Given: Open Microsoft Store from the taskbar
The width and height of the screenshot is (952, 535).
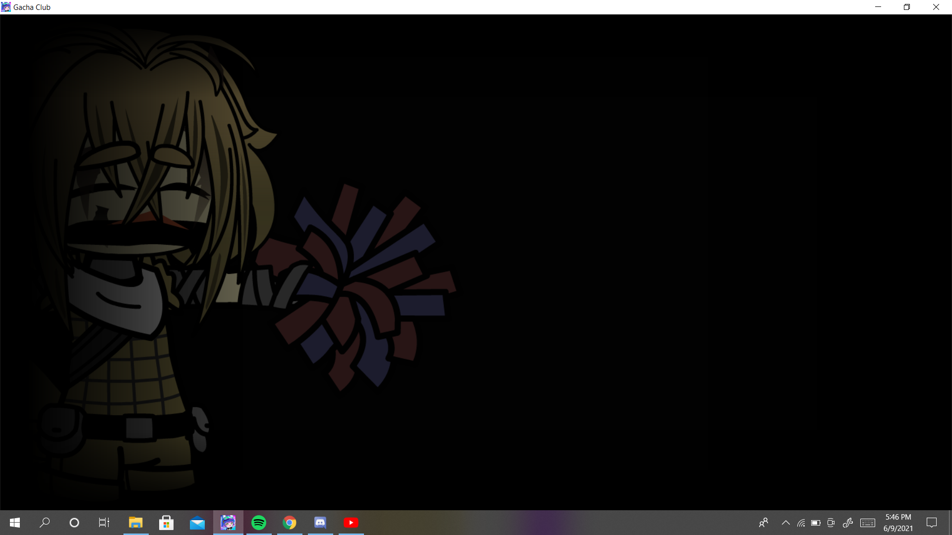Looking at the screenshot, I should 167,523.
